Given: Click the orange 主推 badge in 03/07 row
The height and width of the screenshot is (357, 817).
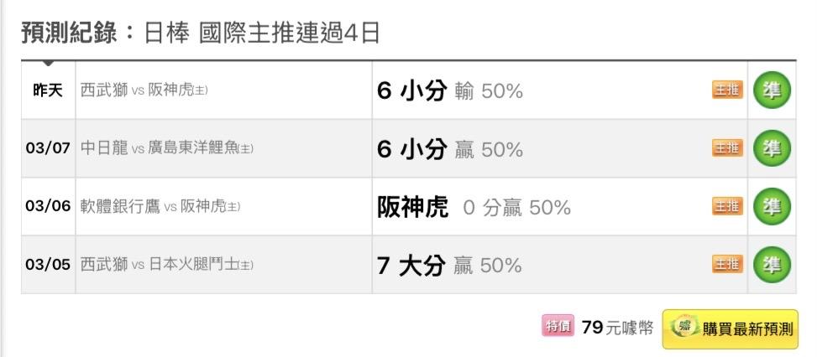Looking at the screenshot, I should [x=727, y=149].
